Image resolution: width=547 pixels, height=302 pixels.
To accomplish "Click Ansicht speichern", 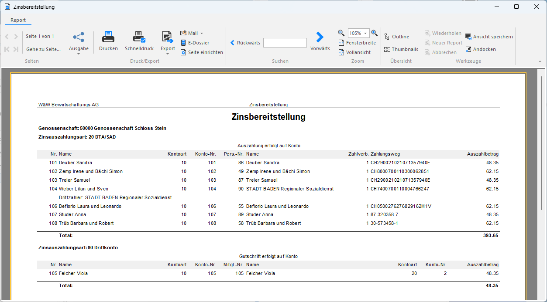I will (x=489, y=37).
